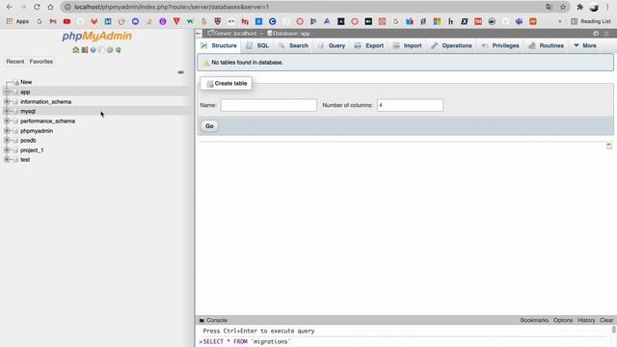This screenshot has width=617, height=347.
Task: Click the log out icon beside the home icon
Action: tap(85, 50)
